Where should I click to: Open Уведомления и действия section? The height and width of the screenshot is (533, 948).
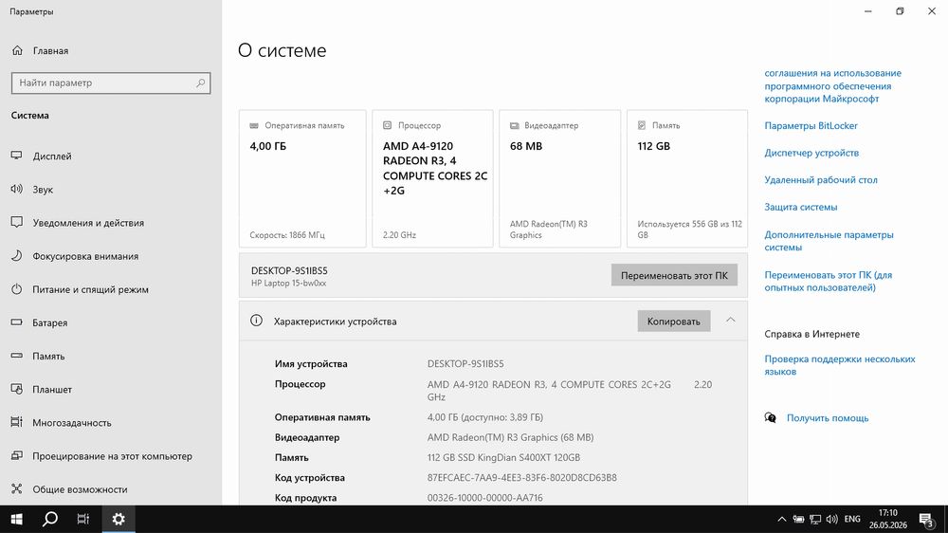point(88,223)
